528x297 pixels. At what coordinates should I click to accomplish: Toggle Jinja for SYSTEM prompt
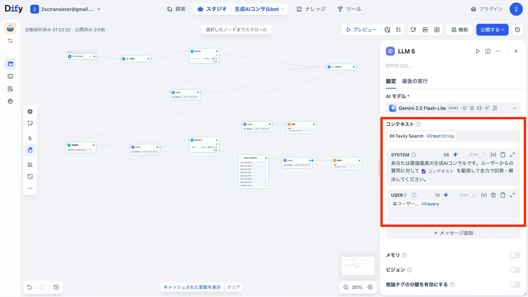coord(482,155)
